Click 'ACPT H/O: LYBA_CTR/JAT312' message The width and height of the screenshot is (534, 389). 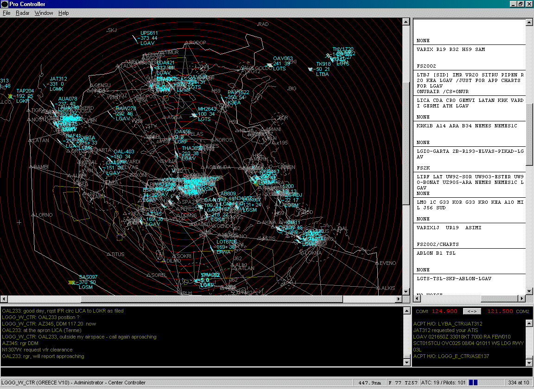[448, 324]
